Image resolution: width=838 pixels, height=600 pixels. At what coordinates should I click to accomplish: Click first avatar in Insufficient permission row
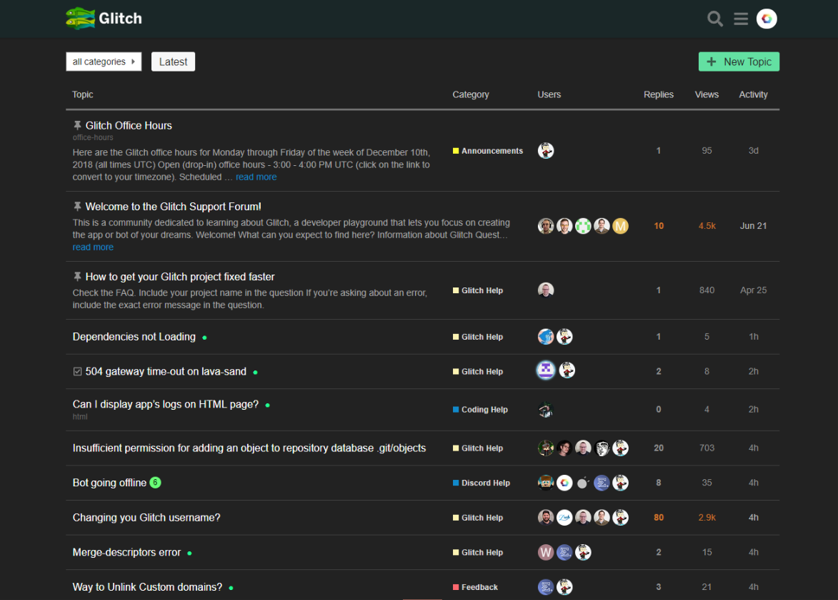tap(546, 448)
